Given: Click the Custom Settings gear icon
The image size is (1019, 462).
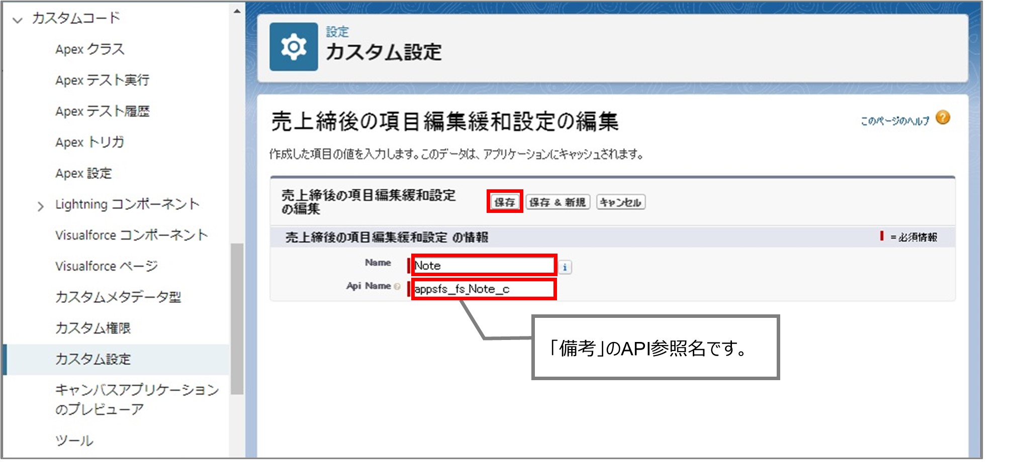Looking at the screenshot, I should (294, 47).
